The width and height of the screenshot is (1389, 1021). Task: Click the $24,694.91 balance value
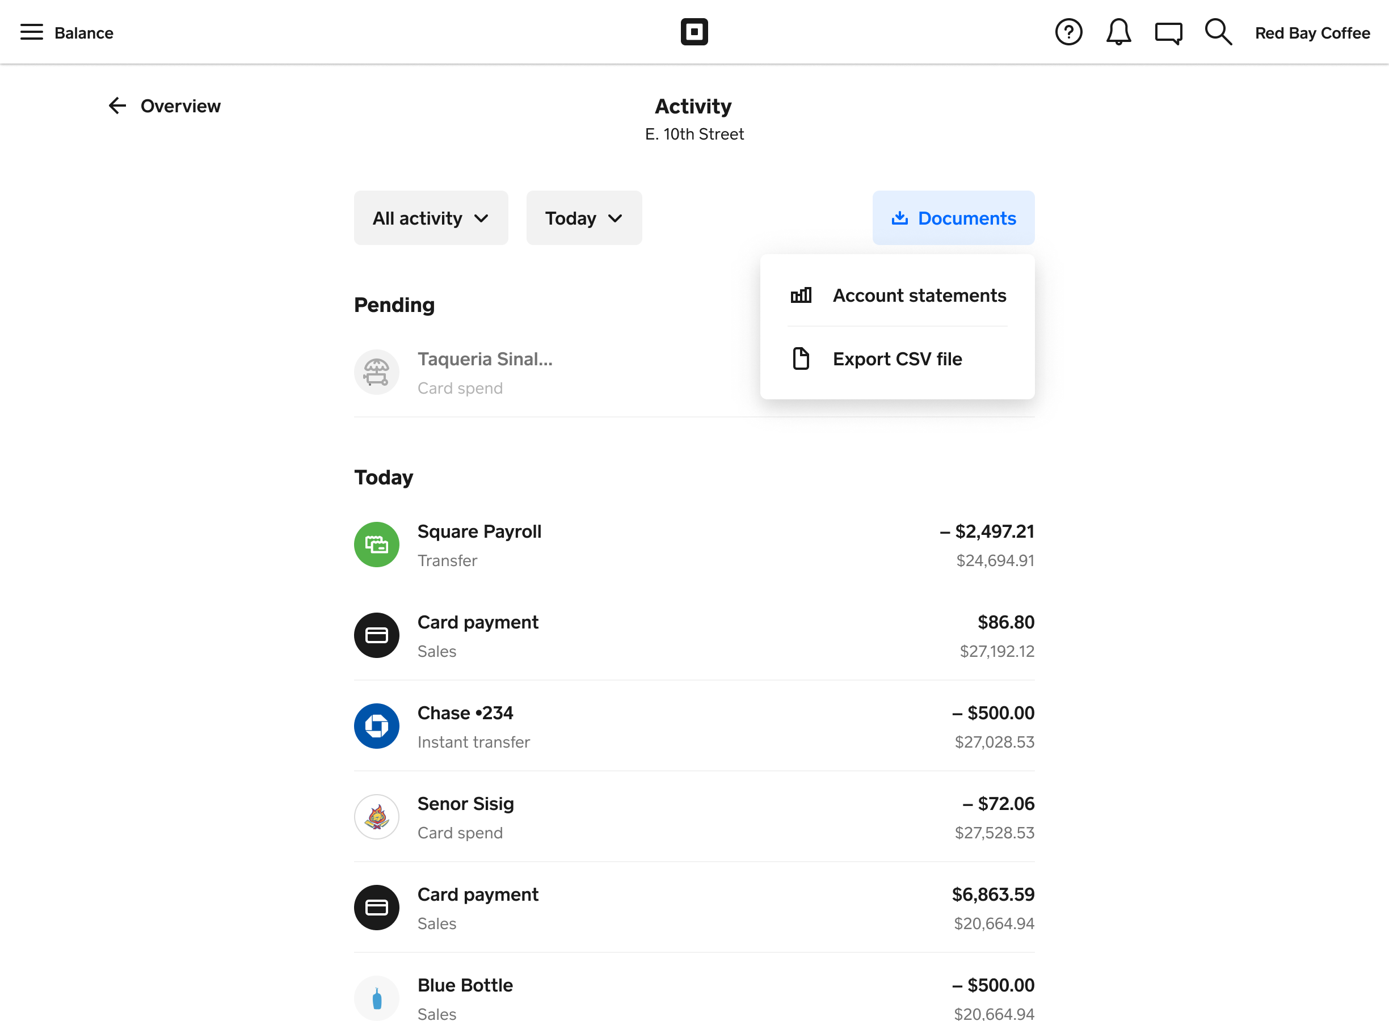pos(995,560)
